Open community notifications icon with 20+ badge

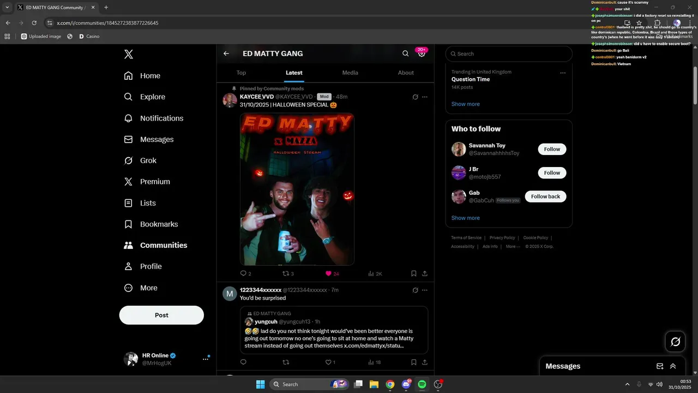click(422, 53)
